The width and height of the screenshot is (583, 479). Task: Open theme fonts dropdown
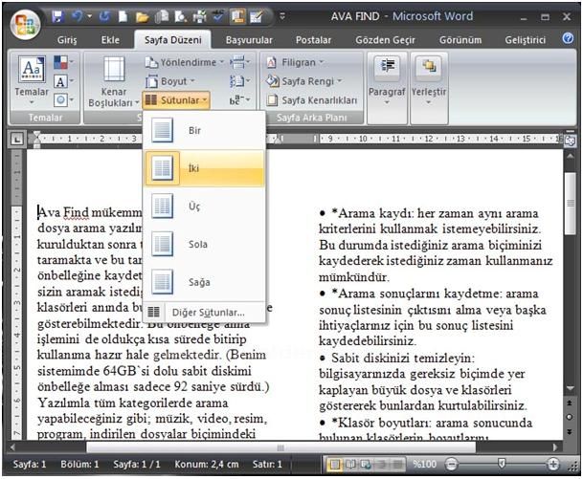click(63, 81)
